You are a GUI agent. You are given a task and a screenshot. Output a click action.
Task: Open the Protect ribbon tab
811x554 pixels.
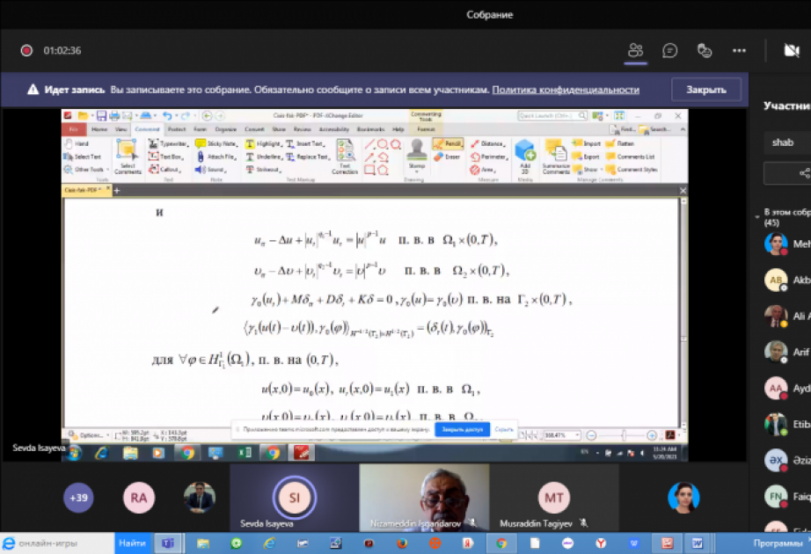pos(177,129)
